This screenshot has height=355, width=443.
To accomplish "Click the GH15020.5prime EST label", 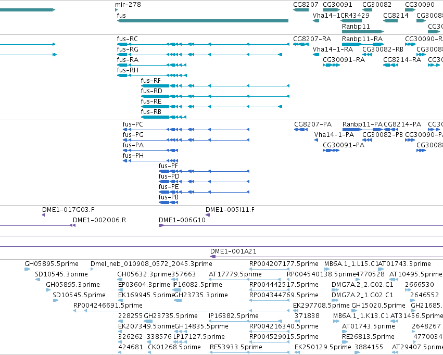I will pyautogui.click(x=378, y=306).
